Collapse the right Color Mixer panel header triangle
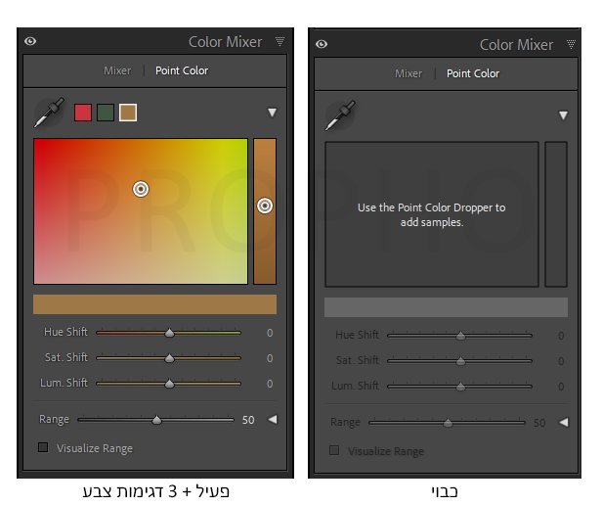The image size is (602, 506). pyautogui.click(x=571, y=44)
